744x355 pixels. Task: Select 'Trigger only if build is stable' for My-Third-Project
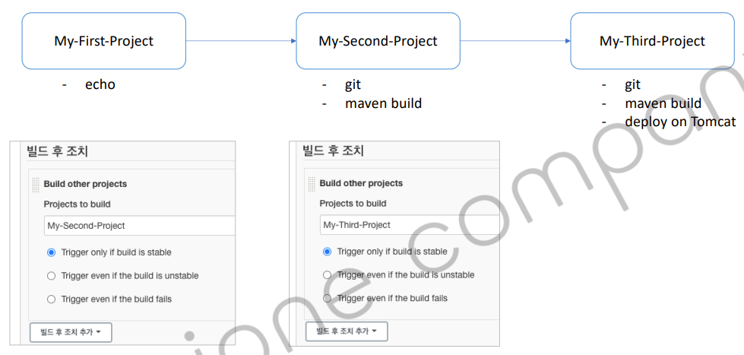pos(328,252)
